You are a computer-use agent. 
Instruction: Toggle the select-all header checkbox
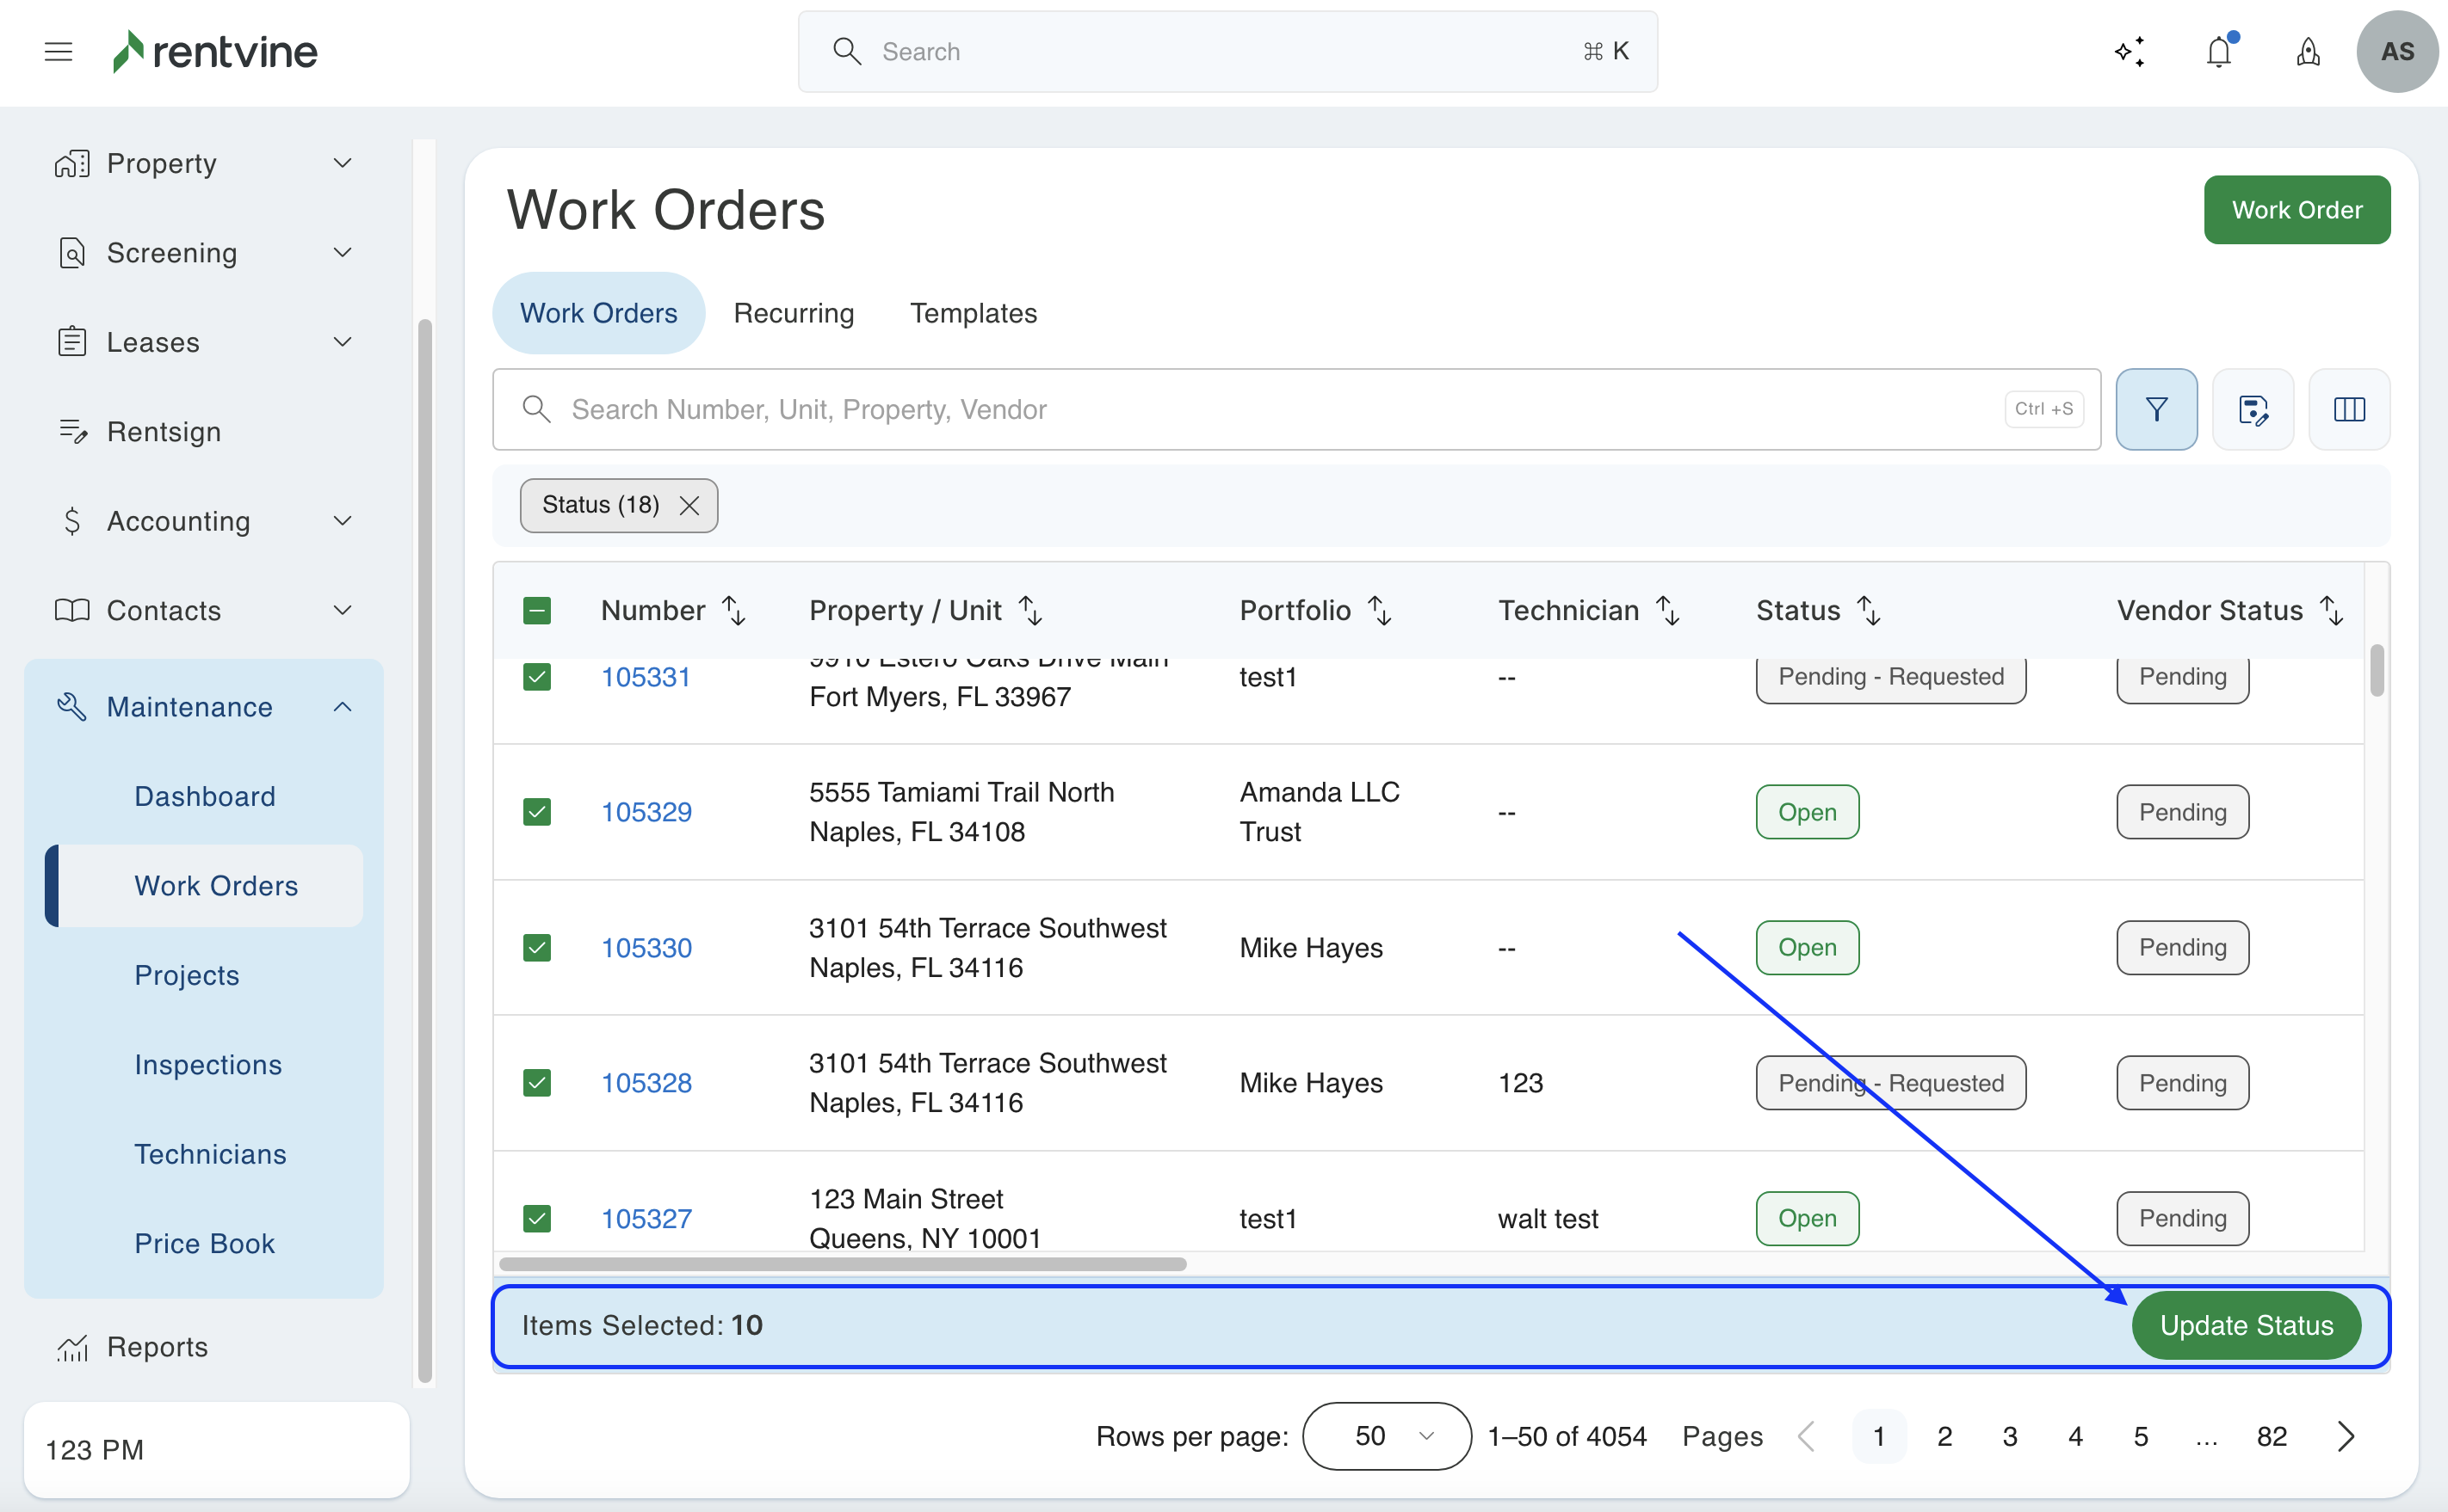tap(537, 610)
